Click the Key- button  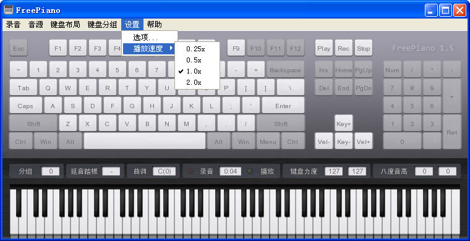[x=343, y=141]
